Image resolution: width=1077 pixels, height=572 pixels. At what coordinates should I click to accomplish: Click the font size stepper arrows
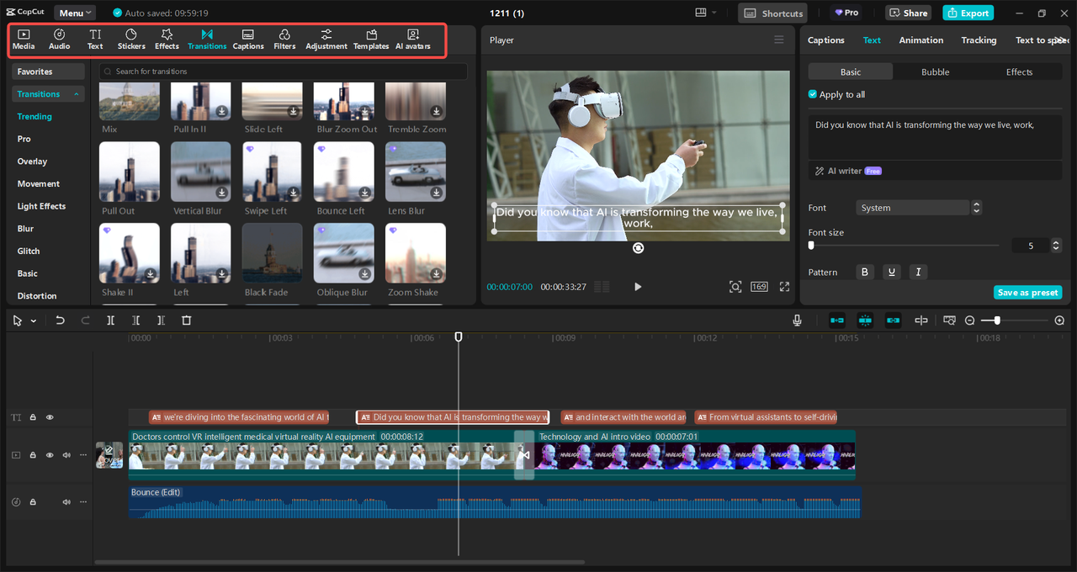point(1056,246)
